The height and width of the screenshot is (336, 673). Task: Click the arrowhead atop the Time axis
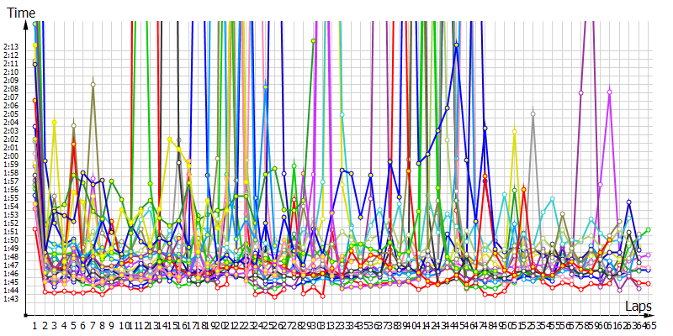[x=25, y=25]
